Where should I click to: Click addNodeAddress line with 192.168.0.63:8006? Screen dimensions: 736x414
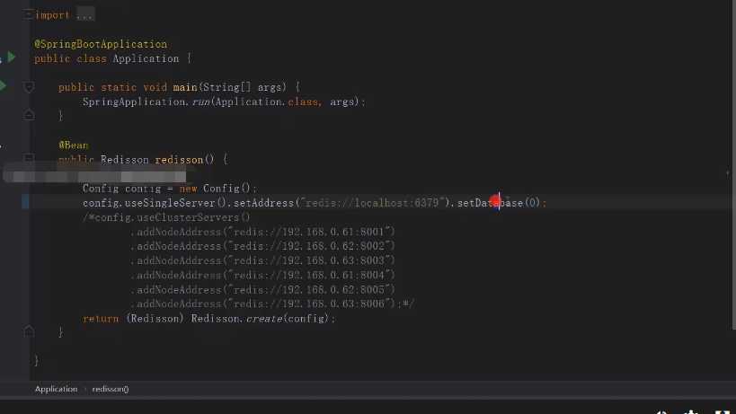(x=272, y=304)
